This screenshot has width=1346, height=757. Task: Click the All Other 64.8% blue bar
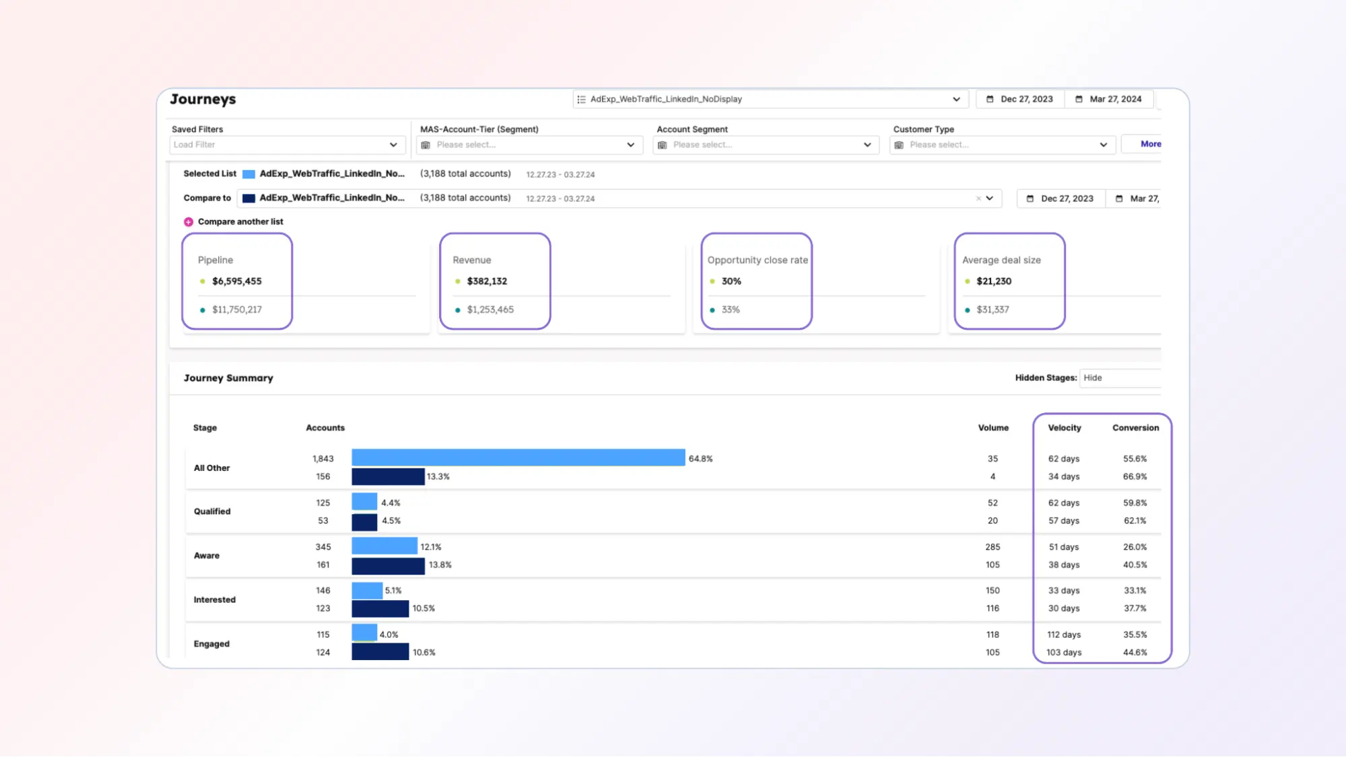tap(518, 458)
